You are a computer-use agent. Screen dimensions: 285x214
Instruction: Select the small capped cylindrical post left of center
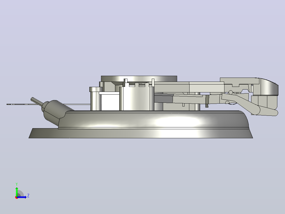96,99
